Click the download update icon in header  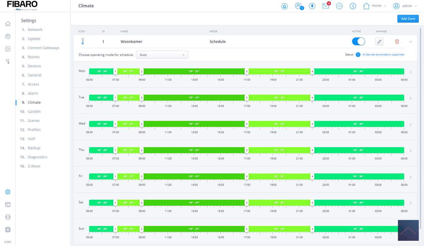tap(312, 6)
